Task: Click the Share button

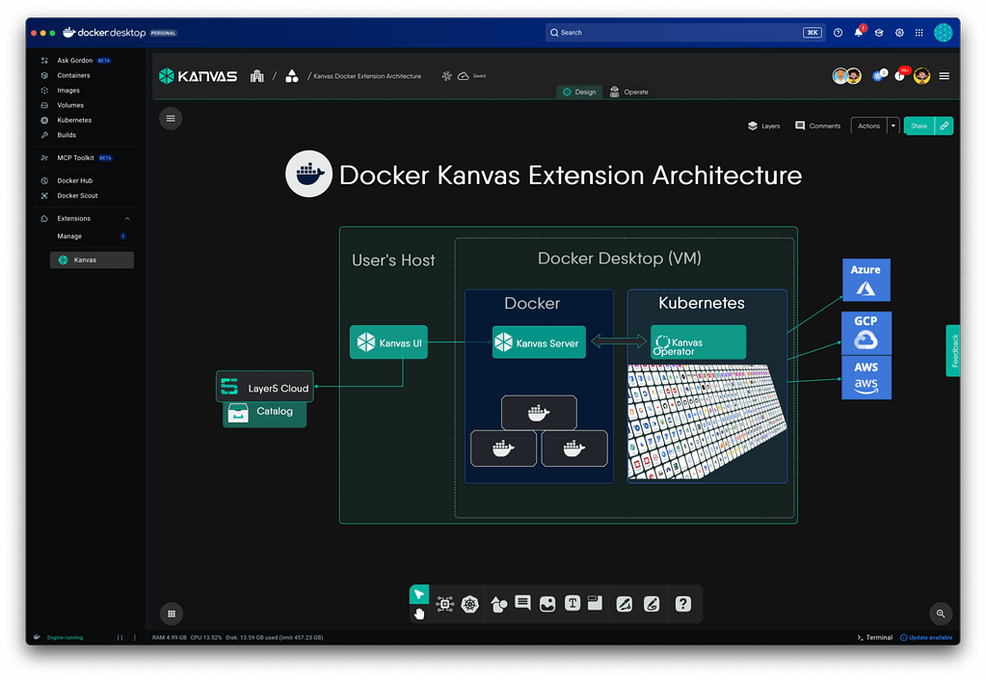Action: click(x=919, y=125)
